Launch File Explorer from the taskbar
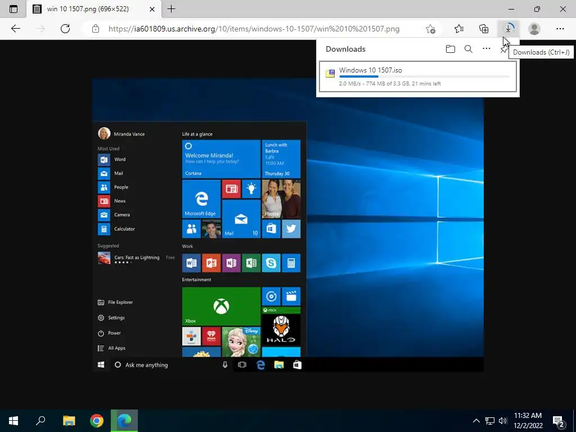This screenshot has width=576, height=432. coord(69,421)
